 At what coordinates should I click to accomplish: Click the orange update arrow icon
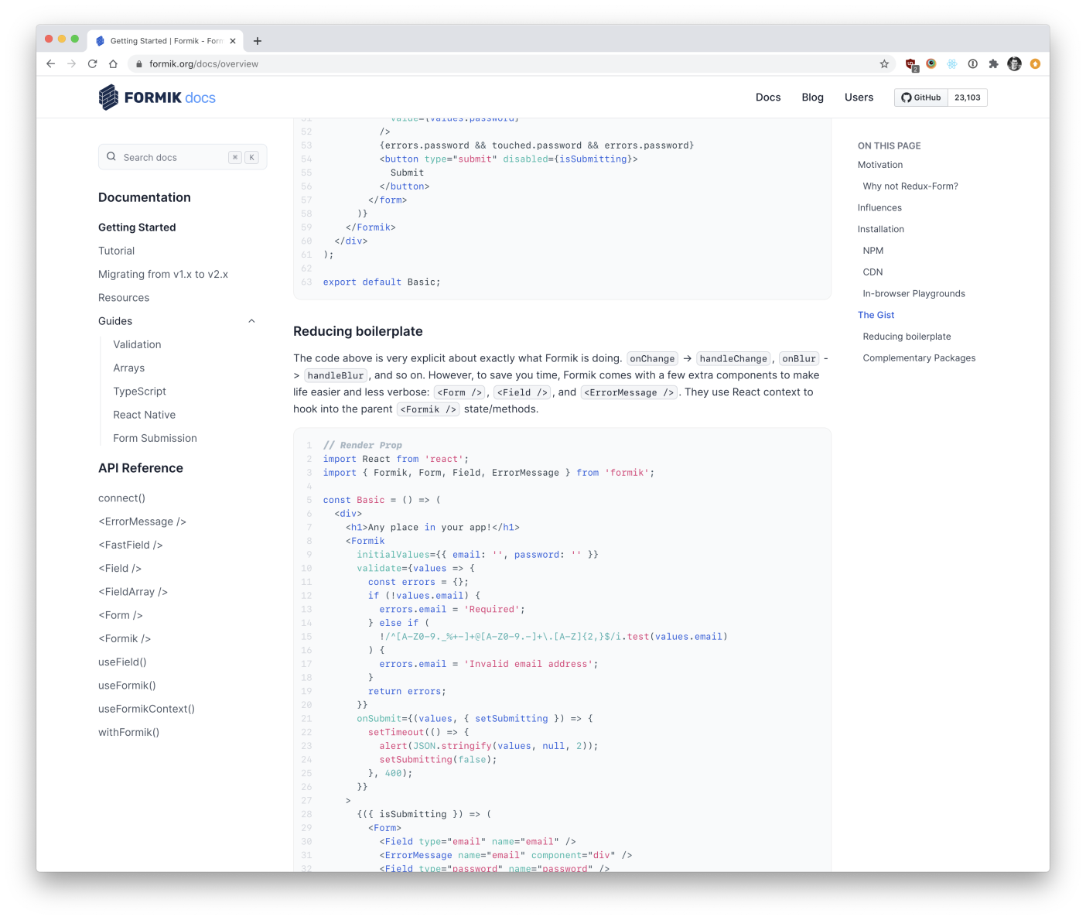1036,63
